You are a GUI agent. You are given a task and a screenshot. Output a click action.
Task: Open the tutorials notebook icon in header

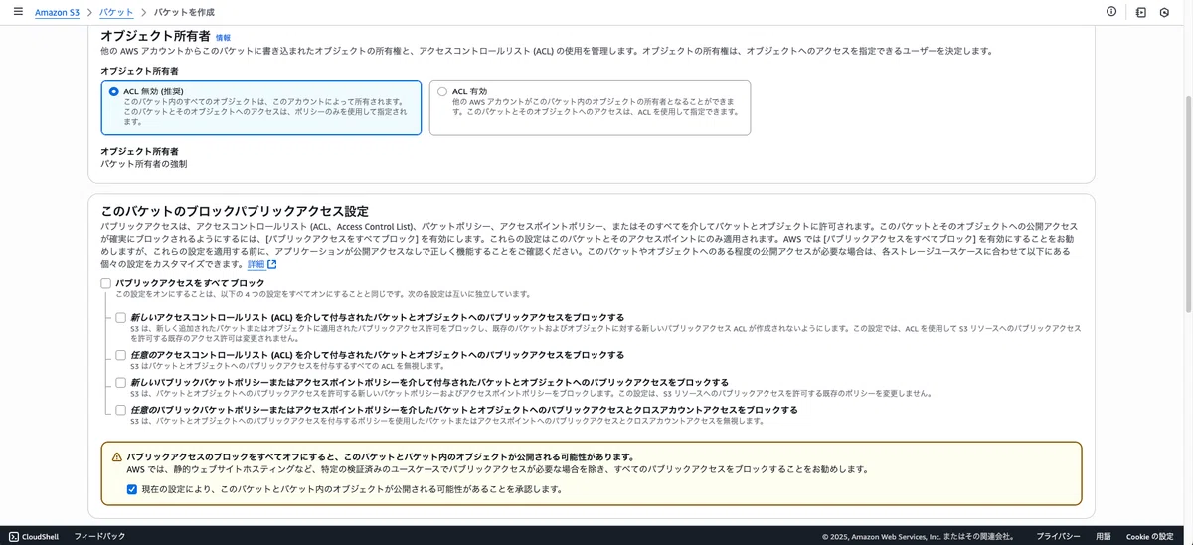1141,12
